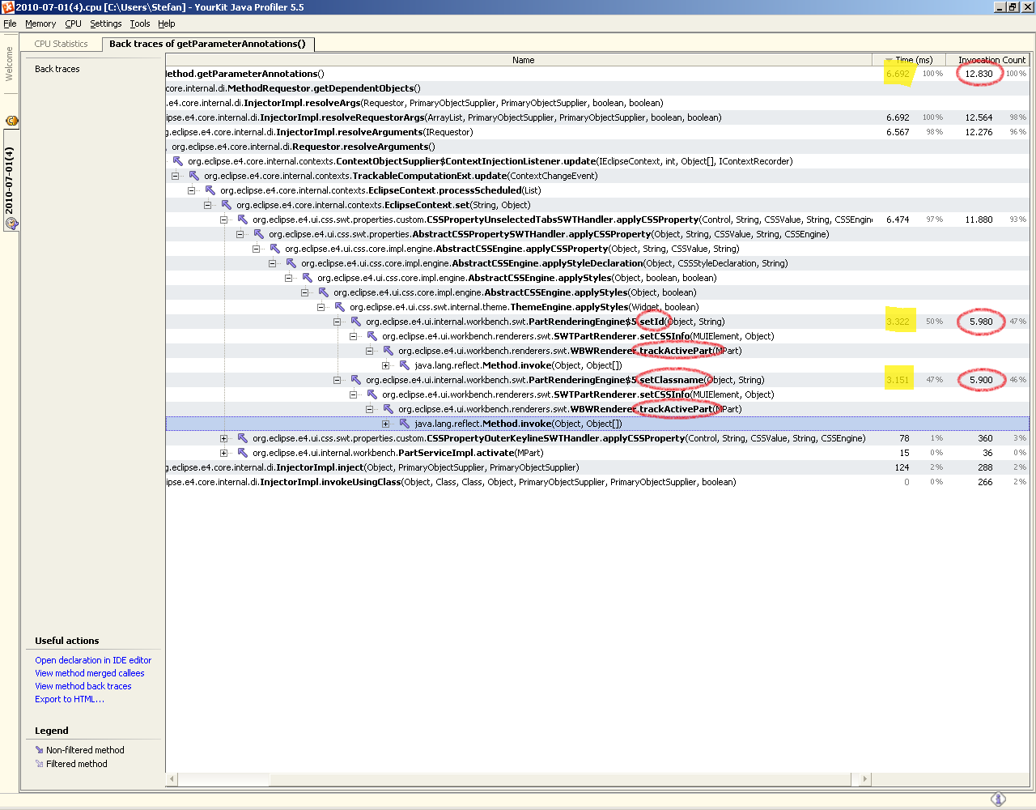The height and width of the screenshot is (810, 1036).
Task: Select the MethodRequestor.getDependentObjects() row
Action: click(597, 88)
